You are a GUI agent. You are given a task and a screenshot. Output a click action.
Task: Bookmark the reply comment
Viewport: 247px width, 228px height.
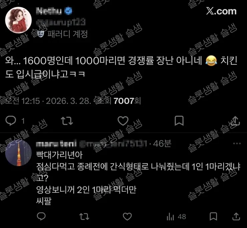click(x=213, y=216)
